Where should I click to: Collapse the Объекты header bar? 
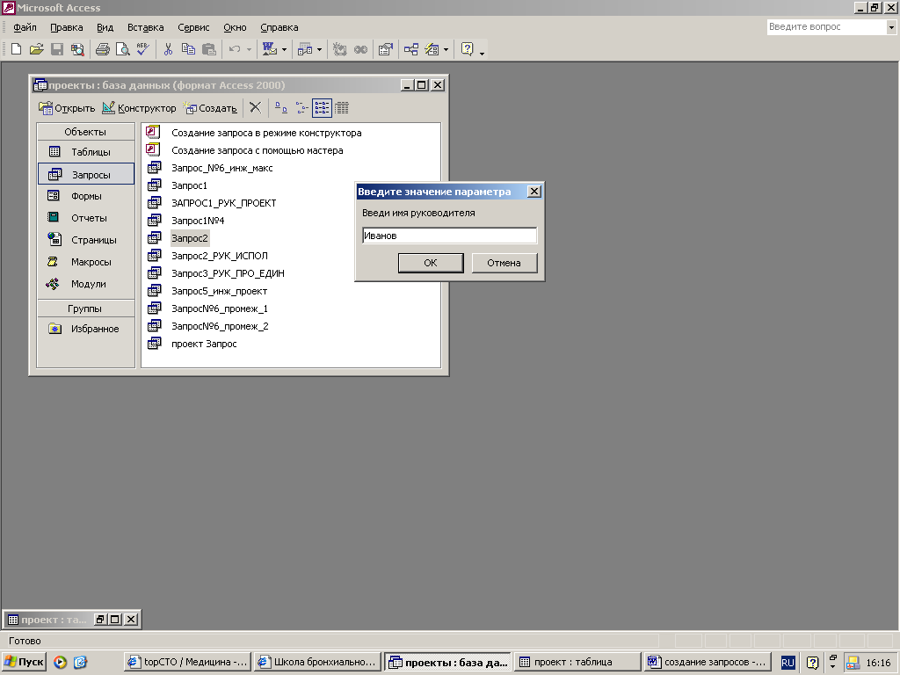pyautogui.click(x=85, y=132)
